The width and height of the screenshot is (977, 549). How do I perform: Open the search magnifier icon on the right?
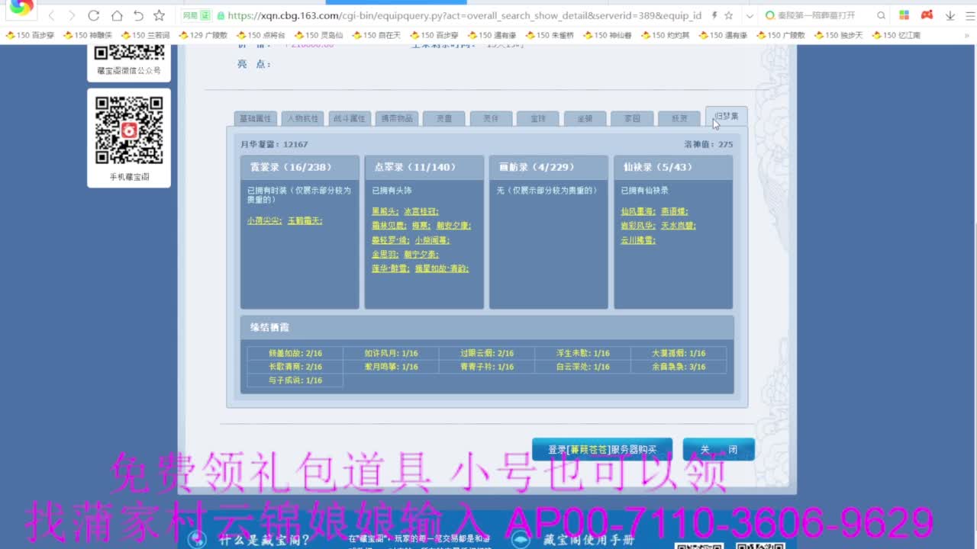879,14
